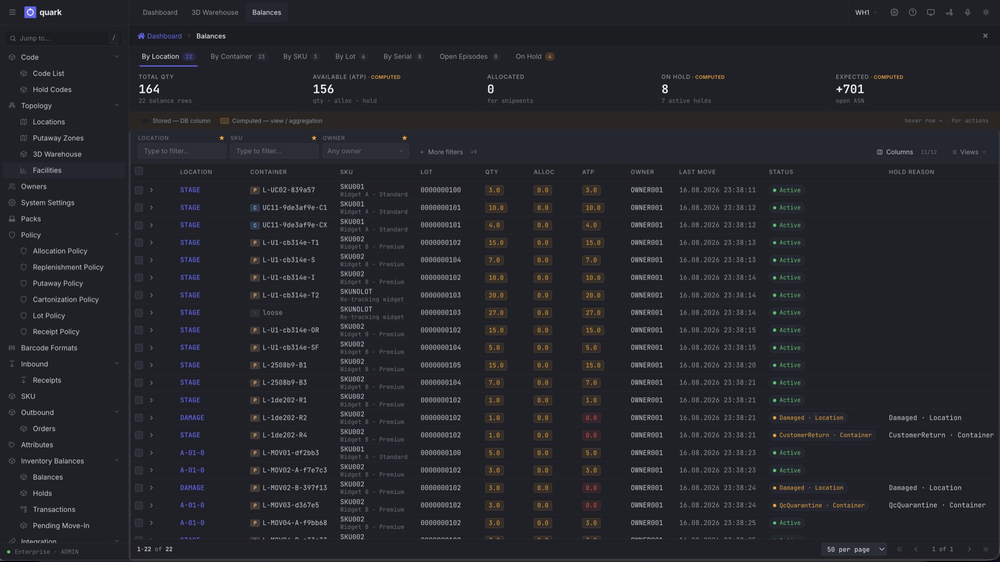This screenshot has height=562, width=1000.
Task: Expand the row for container L-1de202-R4
Action: click(x=151, y=435)
